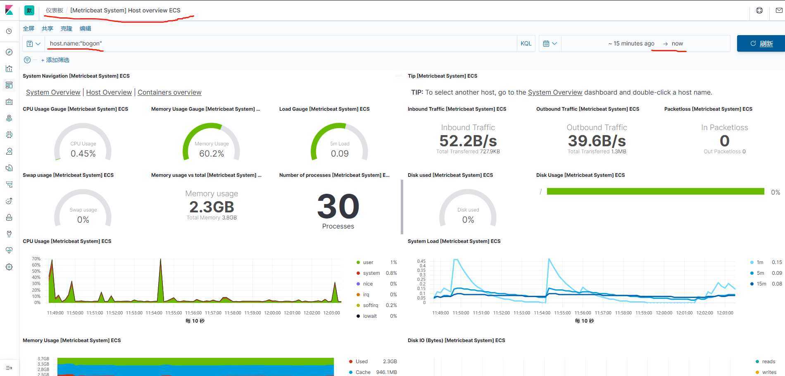Open the System Overview navigation link

[x=53, y=92]
